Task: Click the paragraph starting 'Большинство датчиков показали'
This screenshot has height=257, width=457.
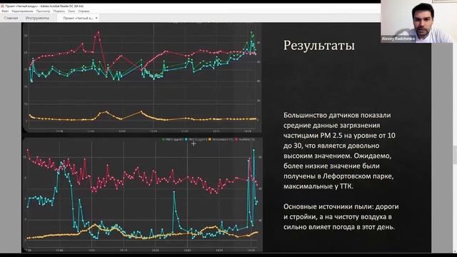Action: click(340, 151)
